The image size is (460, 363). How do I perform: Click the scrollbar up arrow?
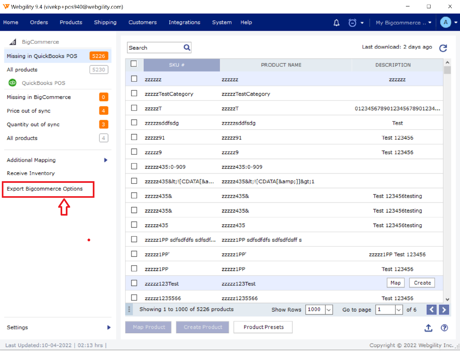(447, 62)
